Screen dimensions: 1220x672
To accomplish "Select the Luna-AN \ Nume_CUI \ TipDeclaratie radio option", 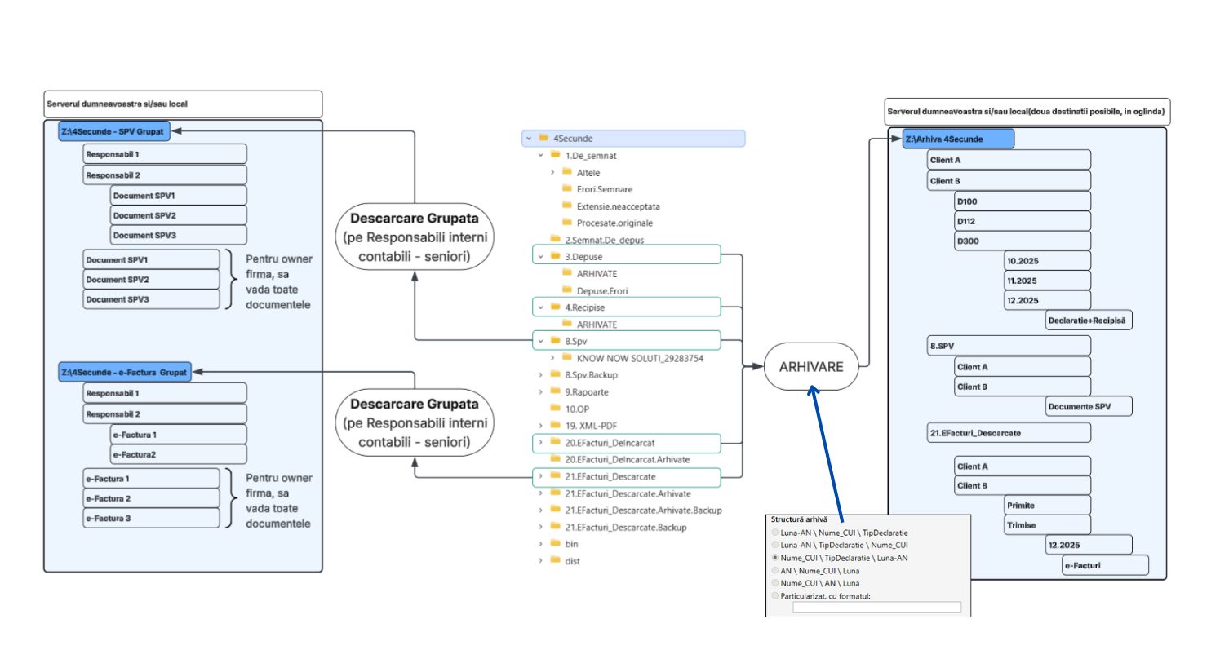I will pos(775,533).
